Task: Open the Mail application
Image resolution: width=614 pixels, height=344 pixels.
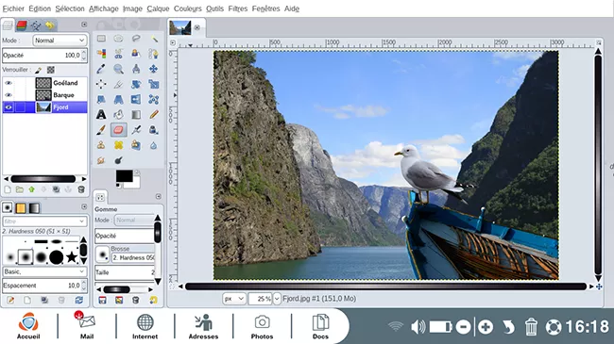Action: coord(87,326)
